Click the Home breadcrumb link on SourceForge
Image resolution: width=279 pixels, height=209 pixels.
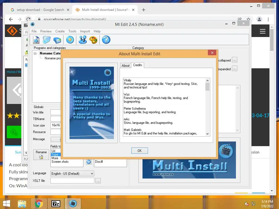[11, 72]
